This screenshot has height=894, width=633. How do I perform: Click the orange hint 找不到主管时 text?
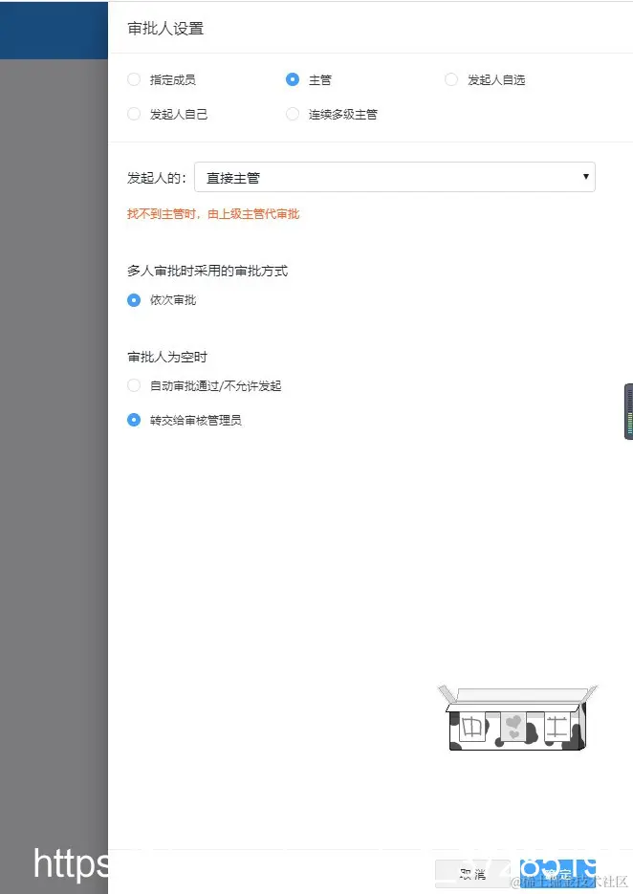[213, 214]
